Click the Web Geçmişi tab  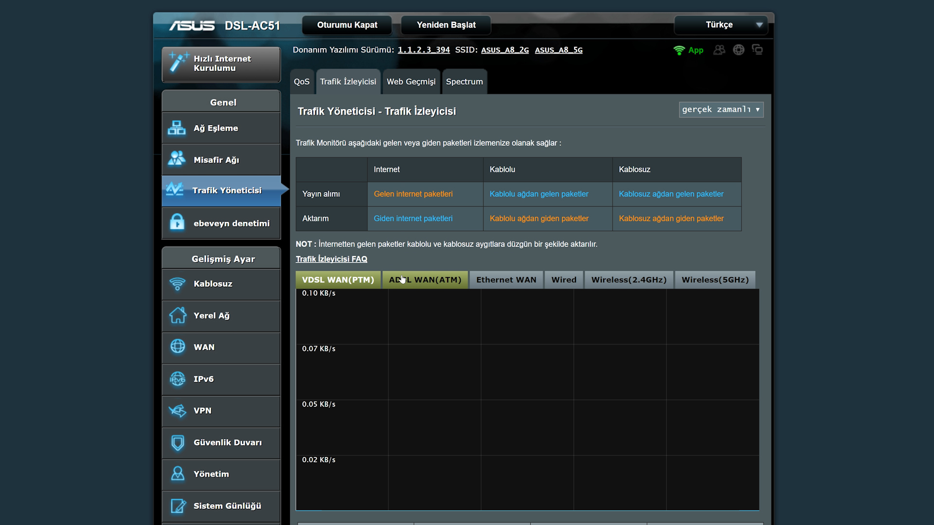411,81
